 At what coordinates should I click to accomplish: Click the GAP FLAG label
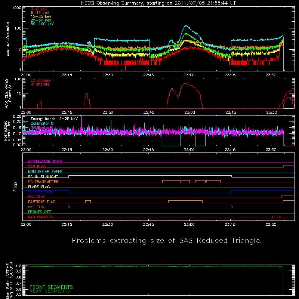[37, 166]
